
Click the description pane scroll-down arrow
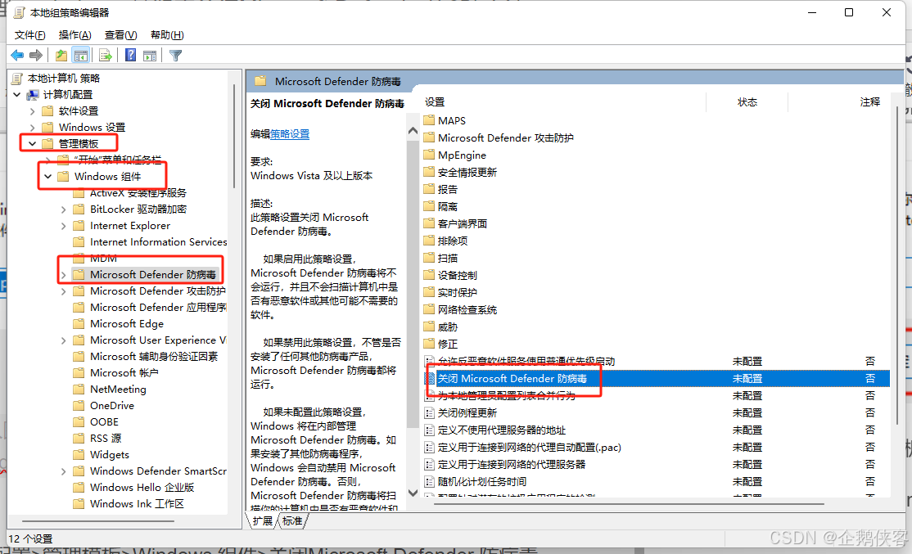point(413,493)
